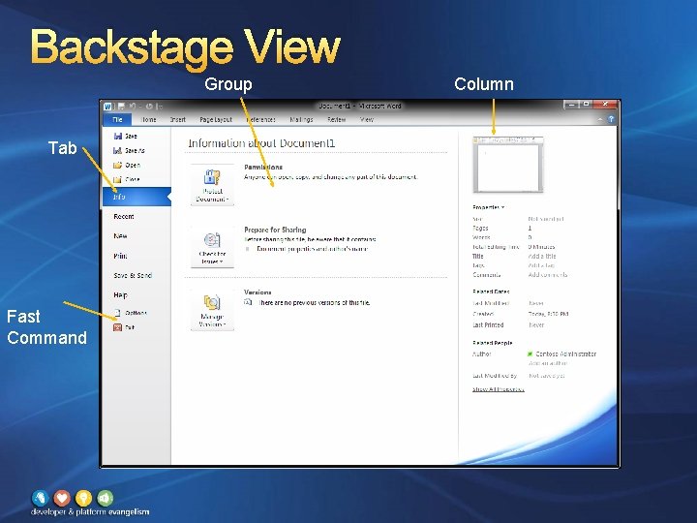The image size is (697, 523).
Task: Click the padlock Protect Document icon
Action: click(212, 177)
